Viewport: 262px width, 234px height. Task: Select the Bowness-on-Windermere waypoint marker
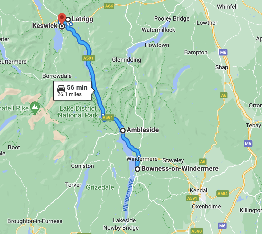pyautogui.click(x=137, y=169)
